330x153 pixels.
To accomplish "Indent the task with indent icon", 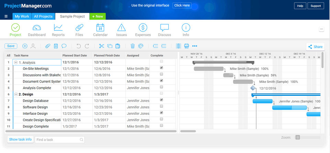I will pyautogui.click(x=155, y=46).
